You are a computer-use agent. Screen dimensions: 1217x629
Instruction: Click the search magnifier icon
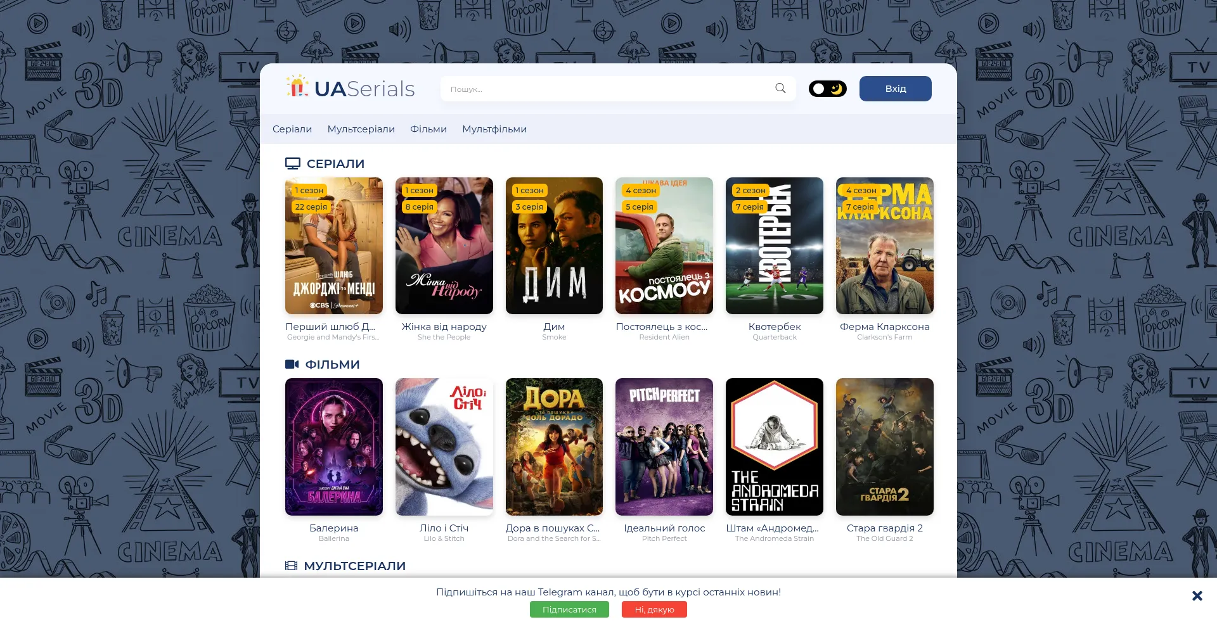(780, 89)
